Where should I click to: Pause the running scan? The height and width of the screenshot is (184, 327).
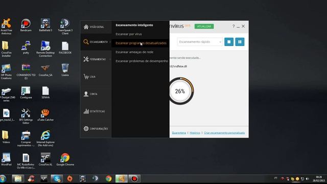coord(240,42)
